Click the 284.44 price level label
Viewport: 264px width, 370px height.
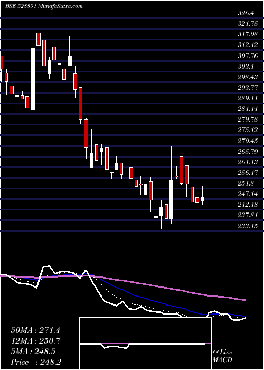pyautogui.click(x=247, y=109)
